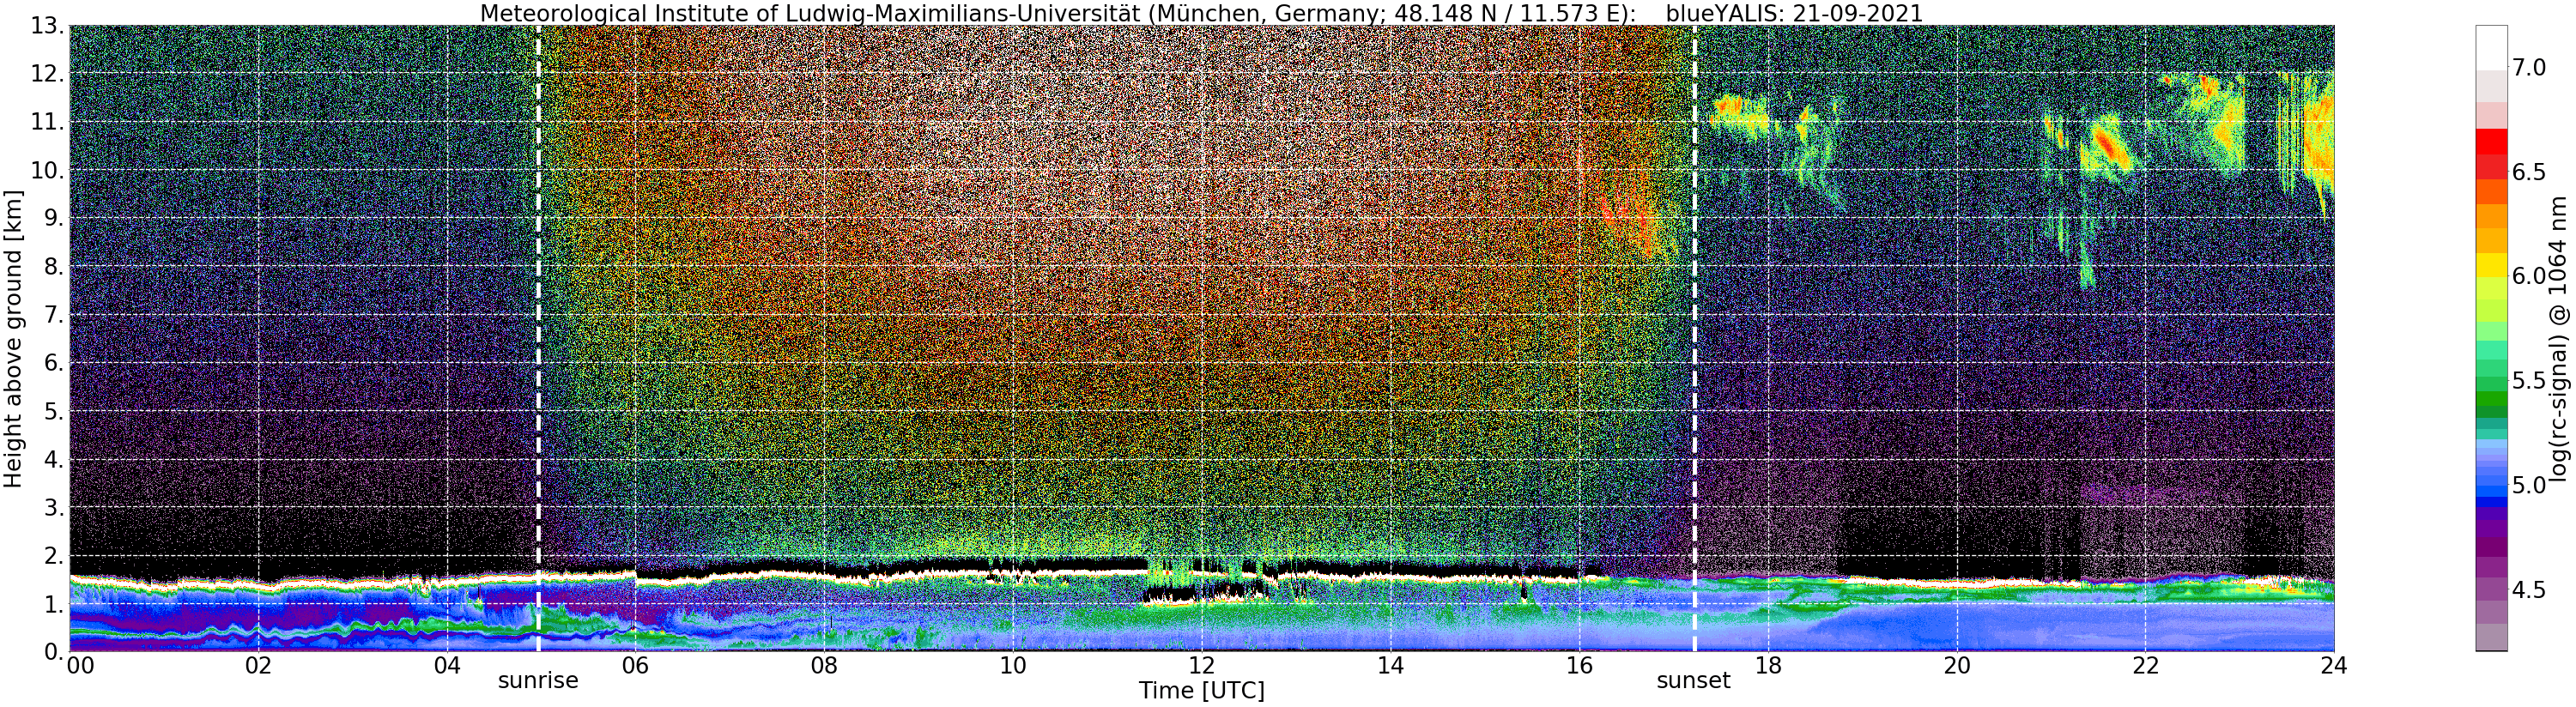Image resolution: width=2576 pixels, height=707 pixels.
Task: Click the 11. height tick label
Action: pyautogui.click(x=47, y=122)
